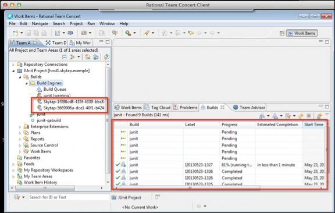
Task: Collapse the Build Engines folder
Action: pos(27,83)
